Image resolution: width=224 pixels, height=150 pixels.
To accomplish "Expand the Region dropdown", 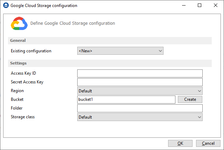I will tap(140, 91).
